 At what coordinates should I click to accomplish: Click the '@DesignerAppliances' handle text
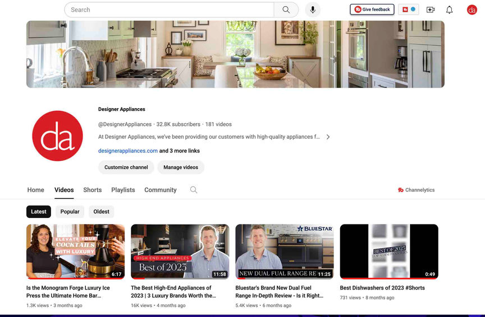125,124
